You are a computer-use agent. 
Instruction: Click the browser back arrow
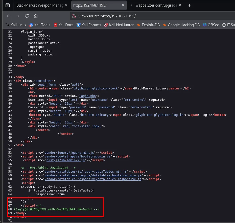pyautogui.click(x=9, y=16)
